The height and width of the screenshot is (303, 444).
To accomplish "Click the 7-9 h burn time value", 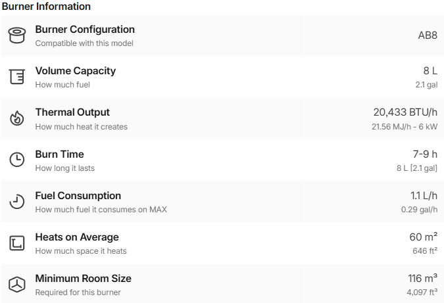I will (425, 154).
